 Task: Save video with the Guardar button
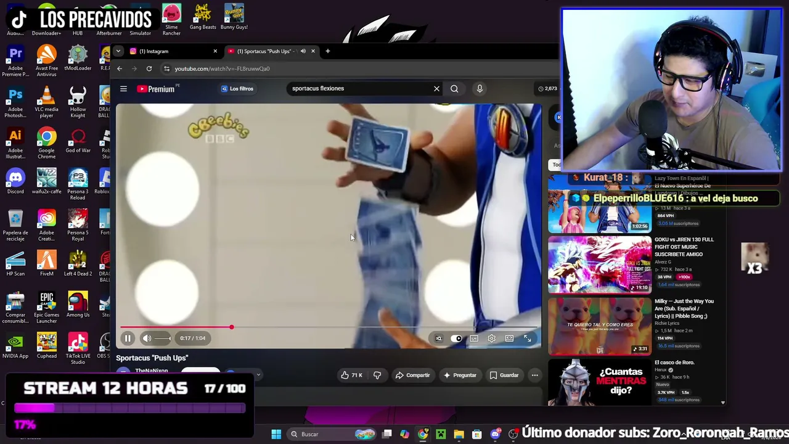click(x=504, y=375)
